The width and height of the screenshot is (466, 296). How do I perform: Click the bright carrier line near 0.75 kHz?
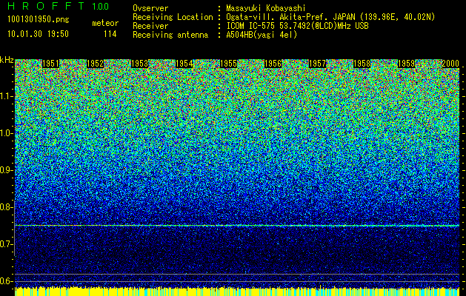click(x=237, y=226)
